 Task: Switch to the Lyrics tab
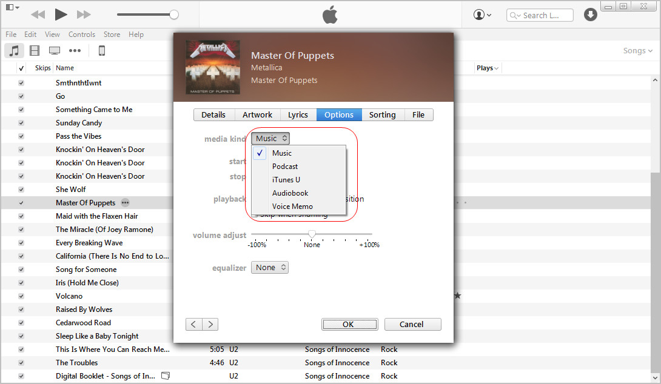pos(298,115)
